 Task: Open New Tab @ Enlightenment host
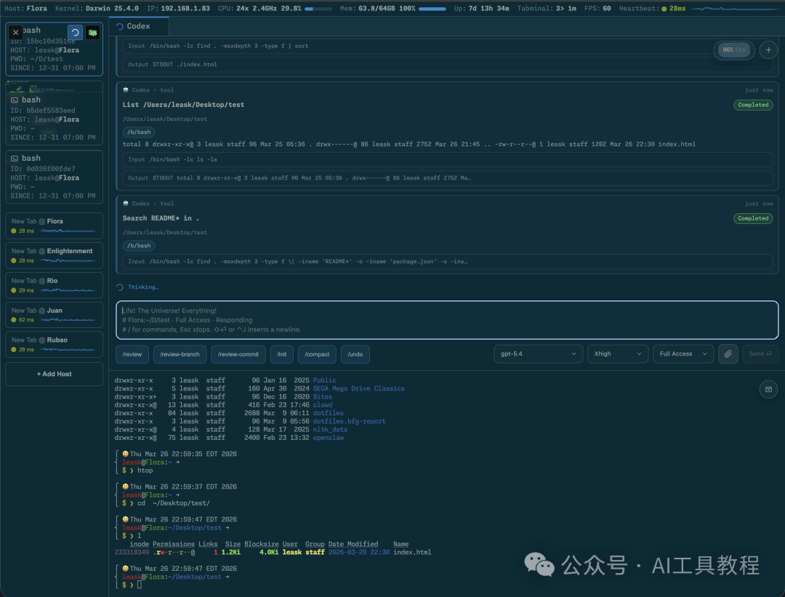(55, 255)
